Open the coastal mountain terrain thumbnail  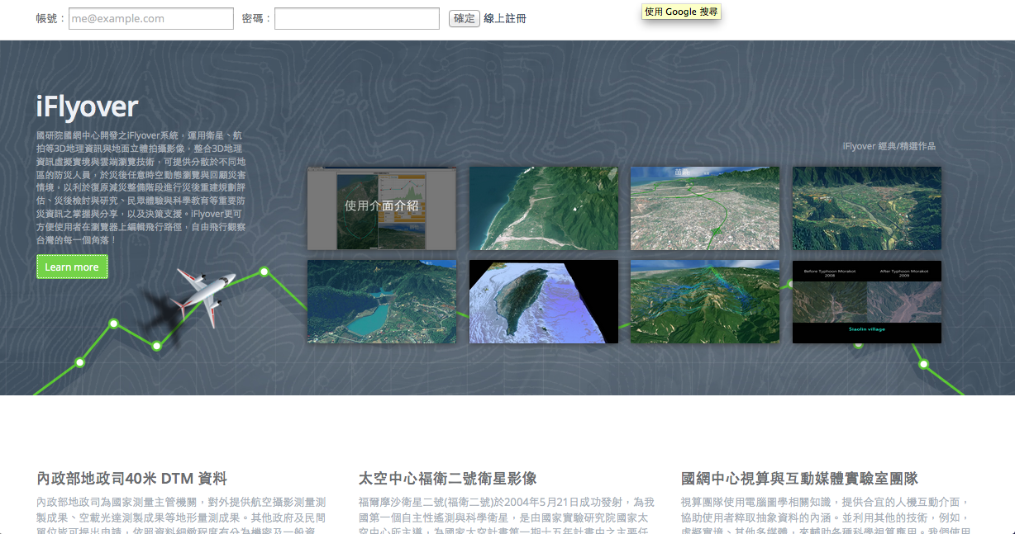pos(544,209)
